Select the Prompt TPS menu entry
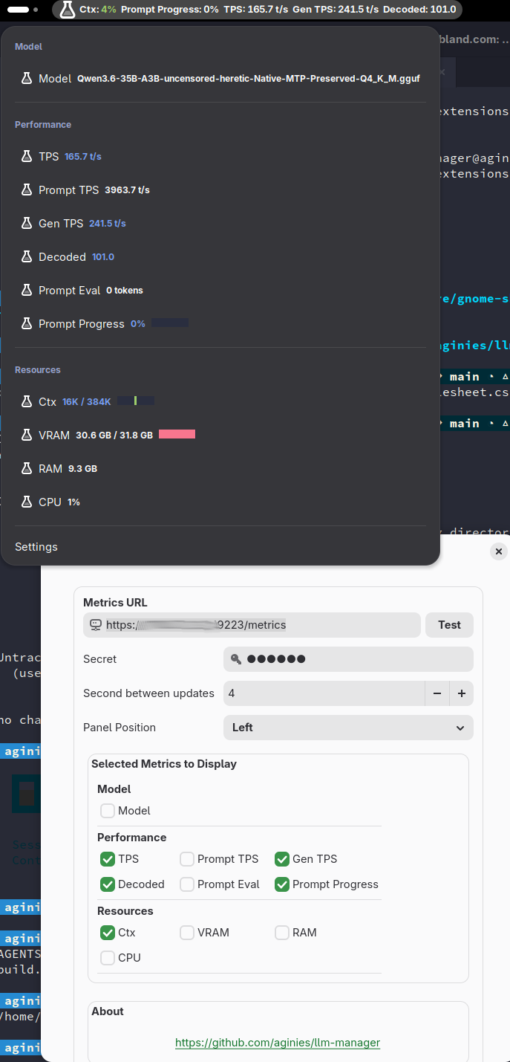The width and height of the screenshot is (510, 1062). pyautogui.click(x=220, y=190)
